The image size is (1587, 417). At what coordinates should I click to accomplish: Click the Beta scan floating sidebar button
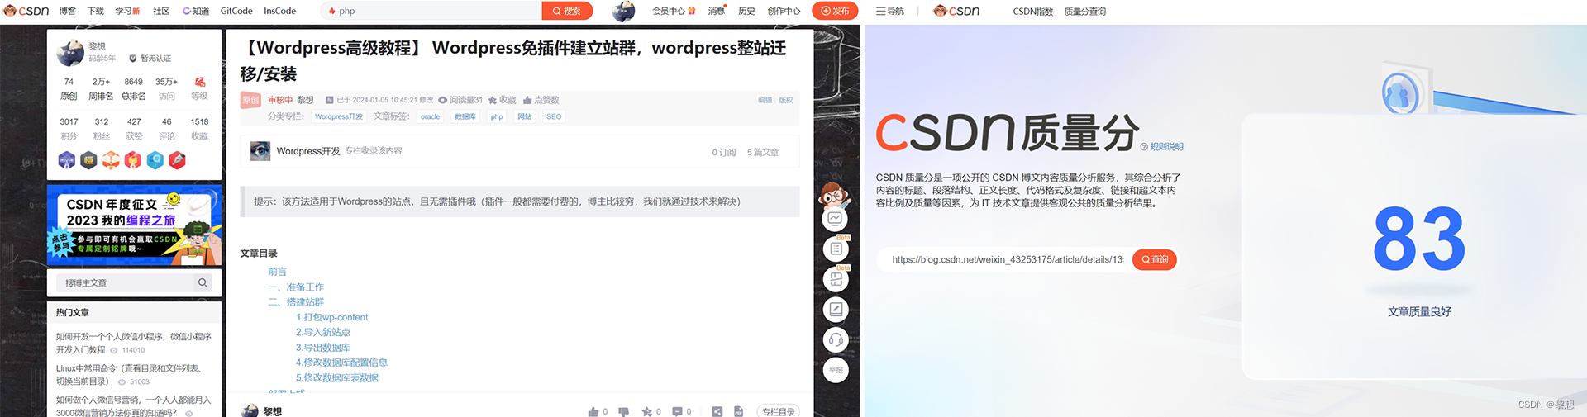click(x=836, y=279)
